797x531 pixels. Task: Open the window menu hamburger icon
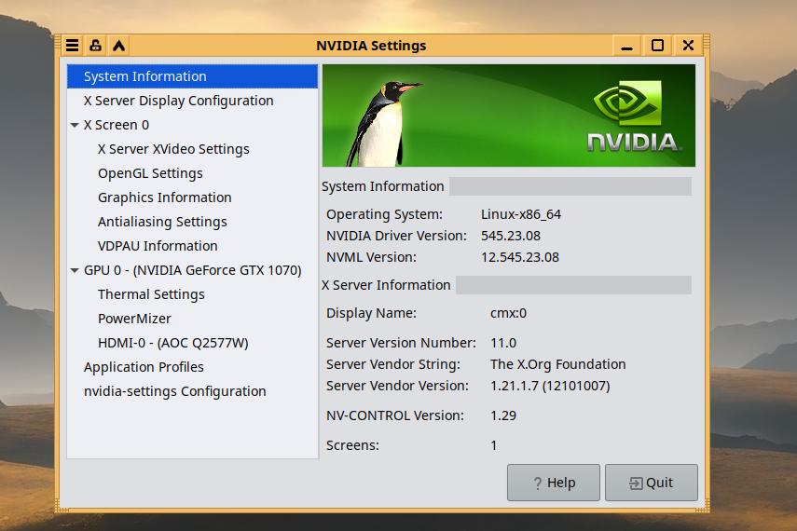(72, 45)
